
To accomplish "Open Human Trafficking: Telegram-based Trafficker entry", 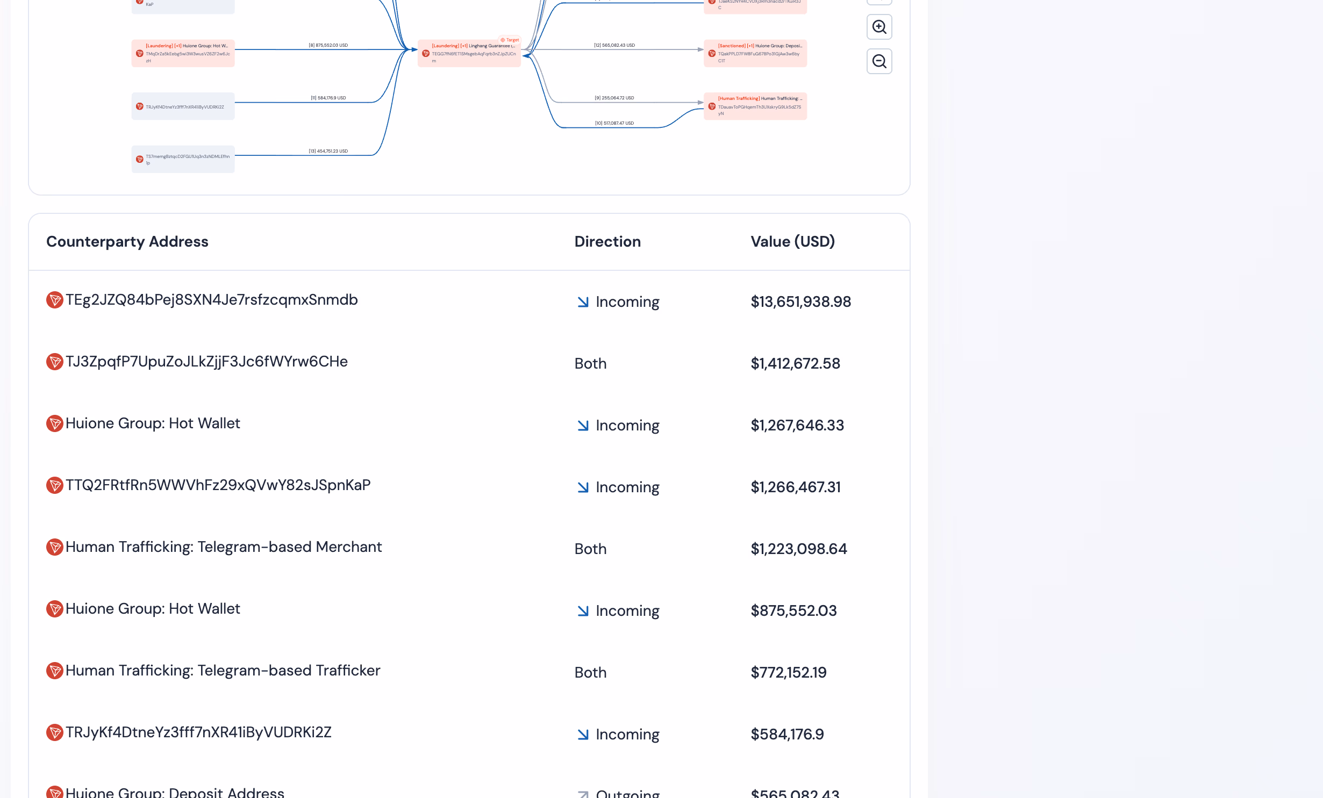I will 223,671.
